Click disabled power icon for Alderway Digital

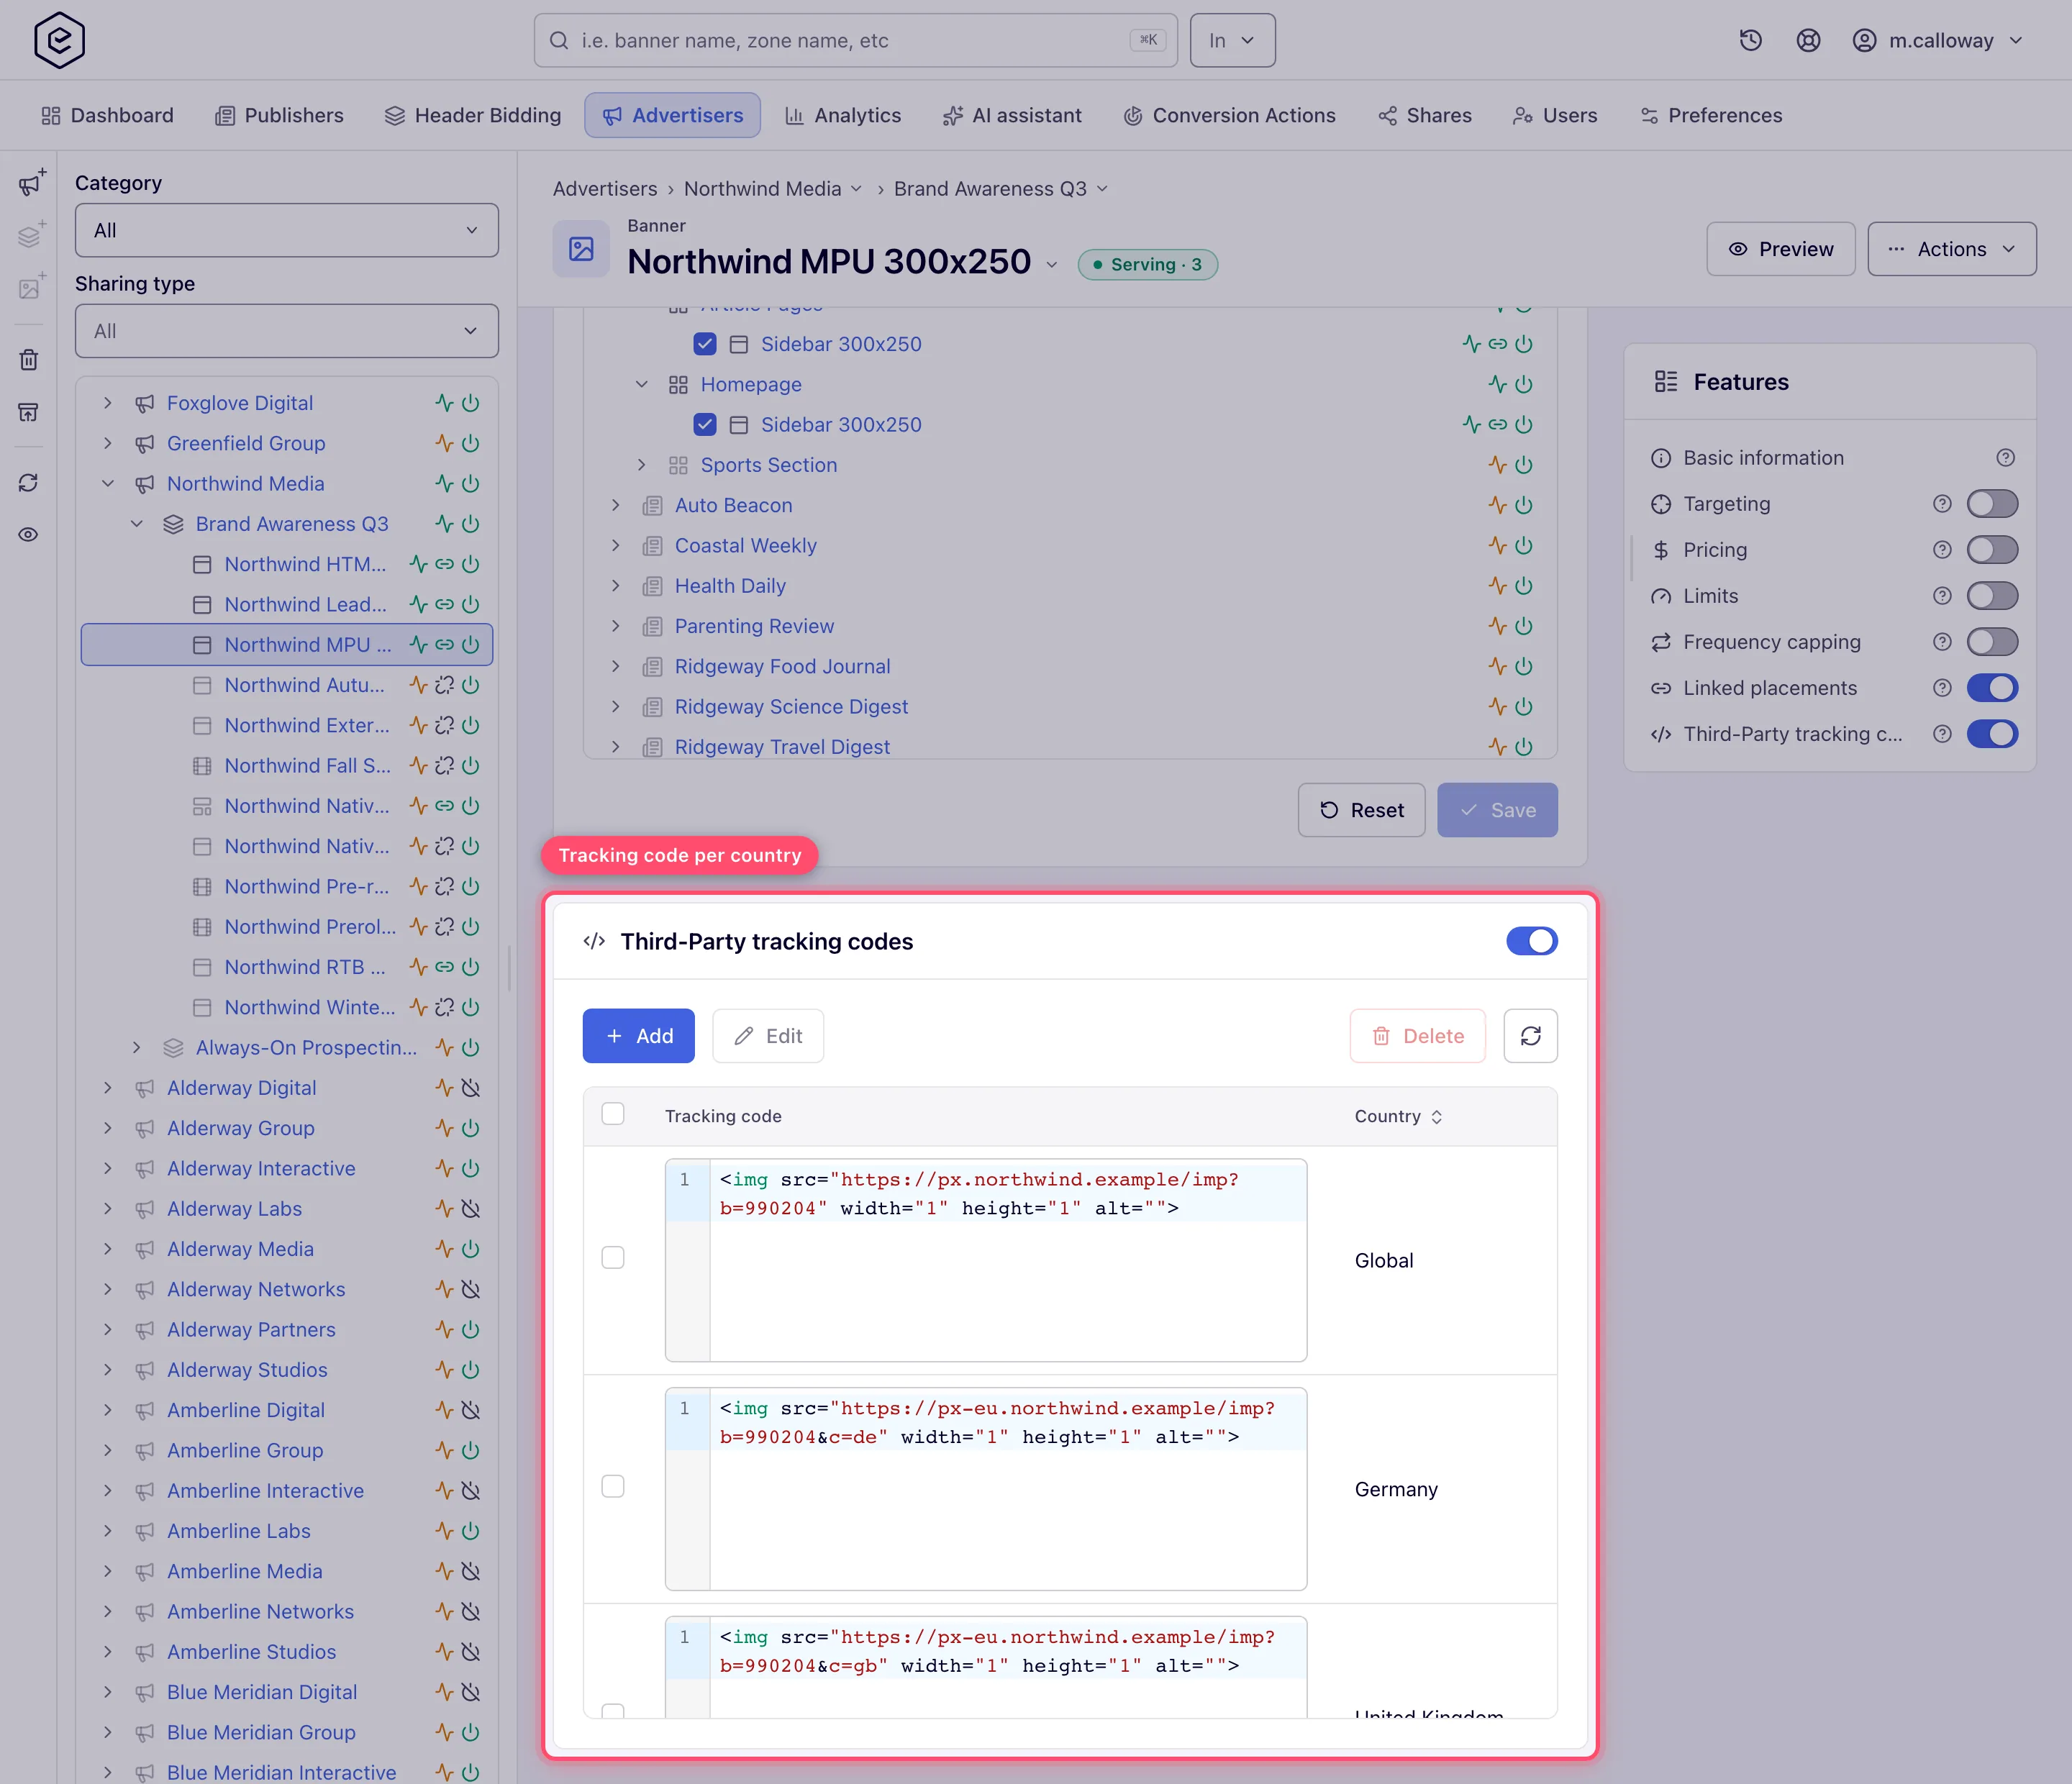(470, 1088)
